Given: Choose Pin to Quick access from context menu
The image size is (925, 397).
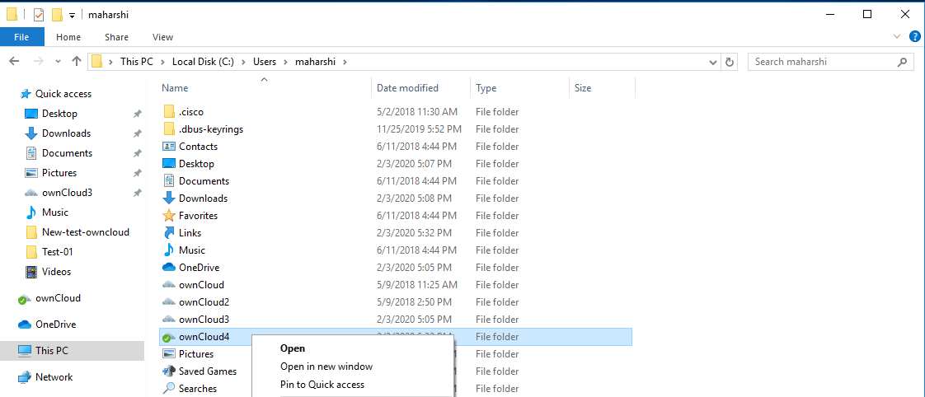Looking at the screenshot, I should pos(322,385).
